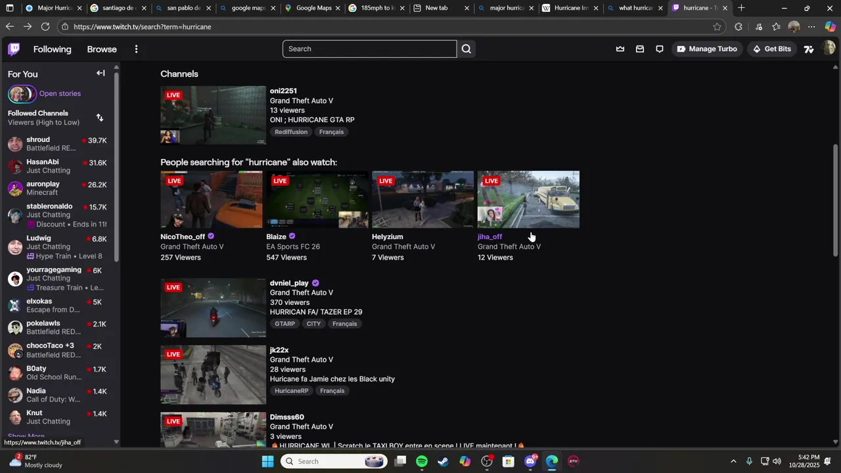Image resolution: width=841 pixels, height=473 pixels.
Task: Open the Blaize EA Sports FC thumbnail
Action: [x=317, y=200]
